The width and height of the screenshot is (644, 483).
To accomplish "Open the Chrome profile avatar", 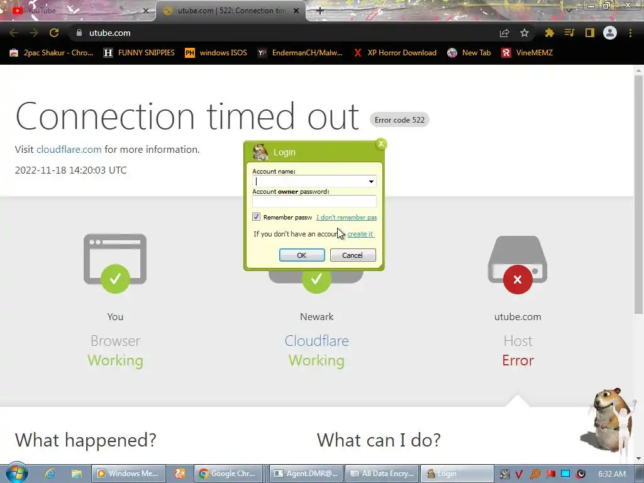I will pos(610,33).
